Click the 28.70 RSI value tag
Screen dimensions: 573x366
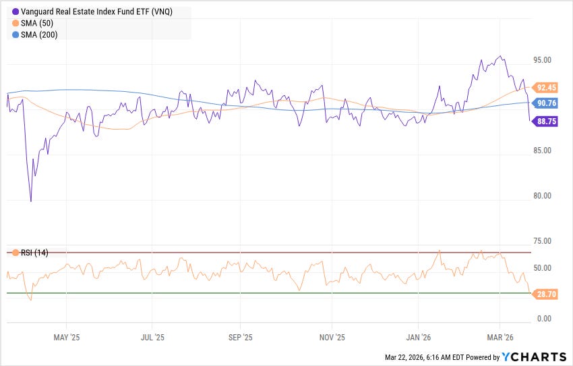pyautogui.click(x=545, y=294)
